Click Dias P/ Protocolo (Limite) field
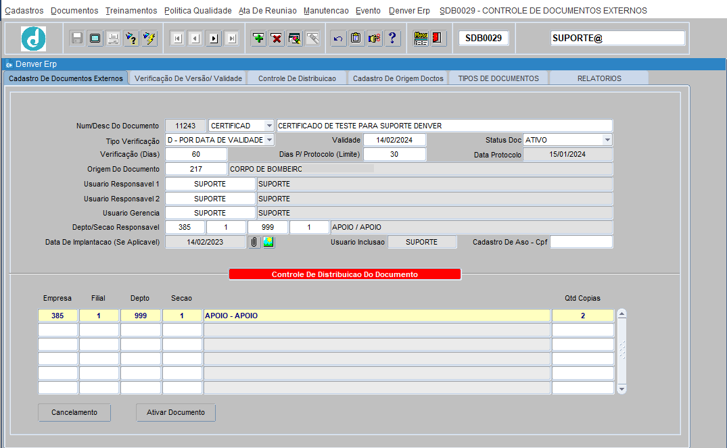Image resolution: width=727 pixels, height=448 pixels. tap(394, 154)
